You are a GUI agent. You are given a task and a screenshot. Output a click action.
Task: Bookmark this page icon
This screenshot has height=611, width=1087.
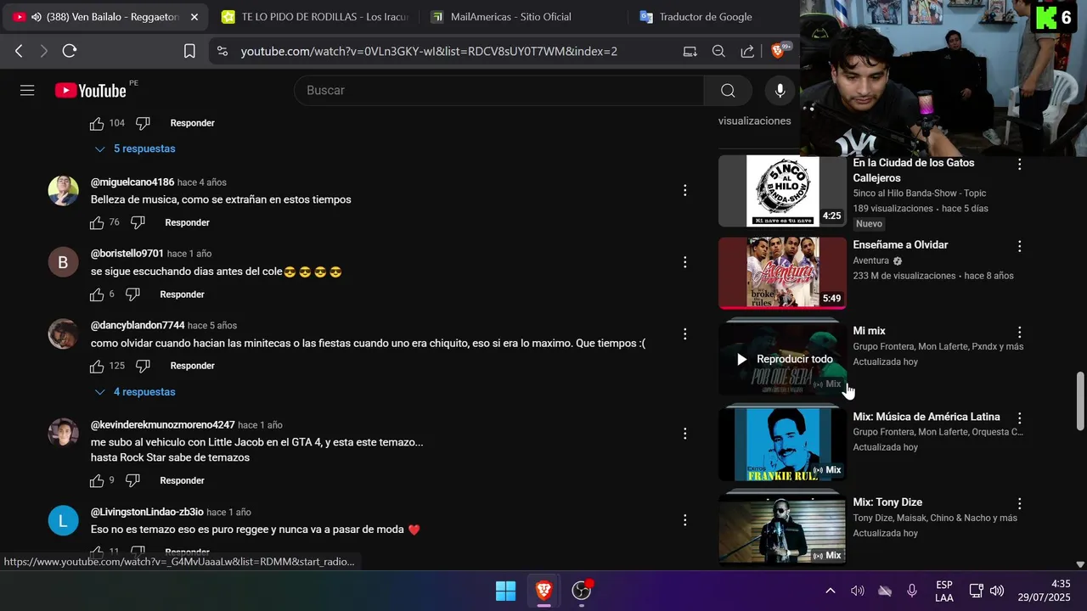click(189, 51)
